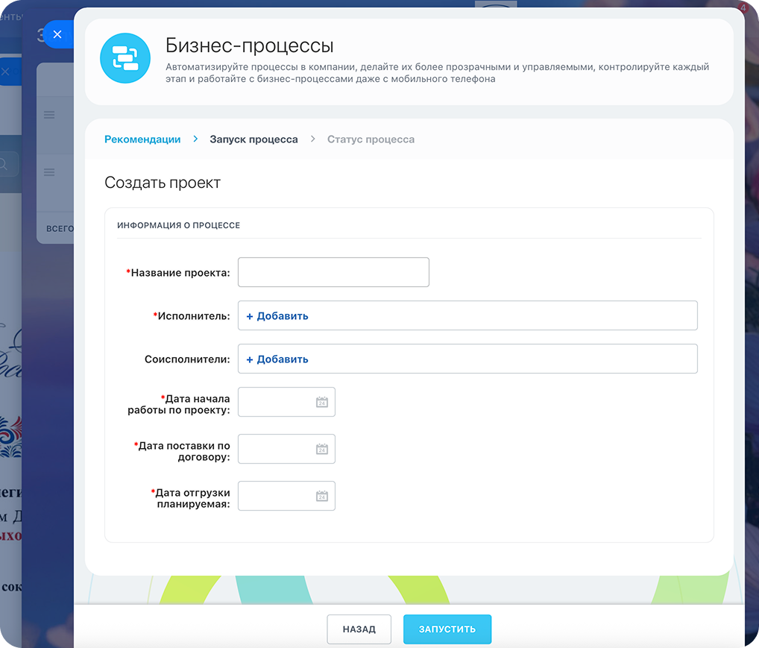759x648 pixels.
Task: Click the lower drag handle icon in background panel
Action: tap(49, 172)
